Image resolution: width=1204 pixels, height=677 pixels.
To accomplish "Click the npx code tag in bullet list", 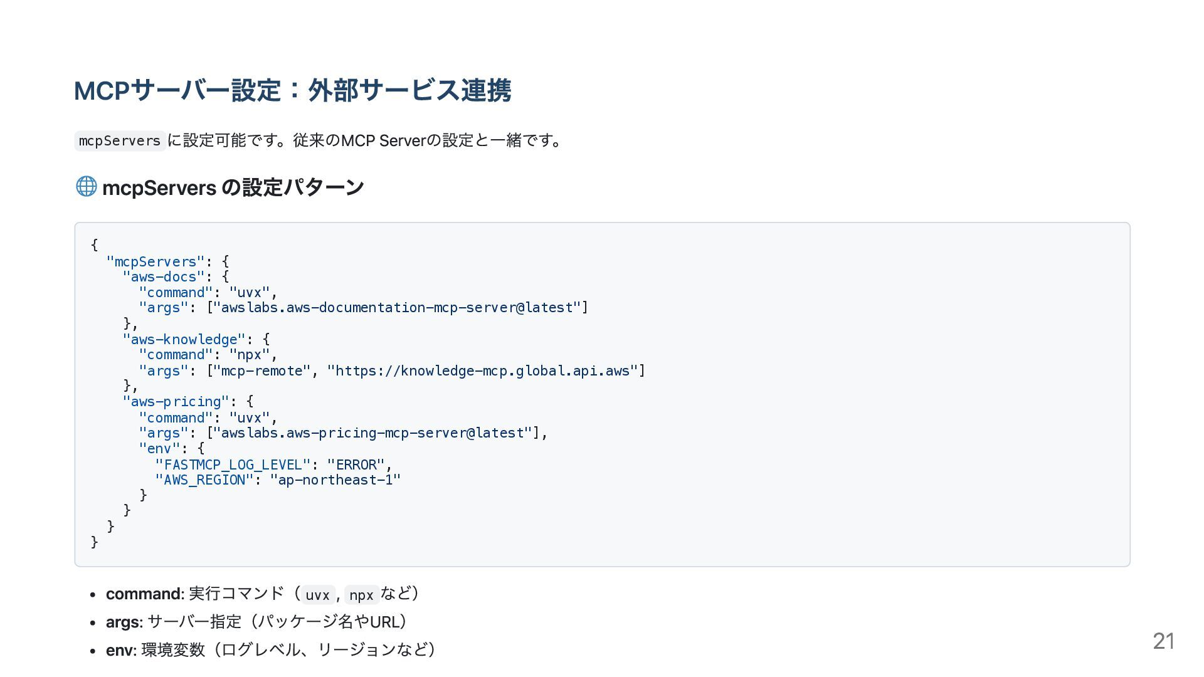I will 361,595.
